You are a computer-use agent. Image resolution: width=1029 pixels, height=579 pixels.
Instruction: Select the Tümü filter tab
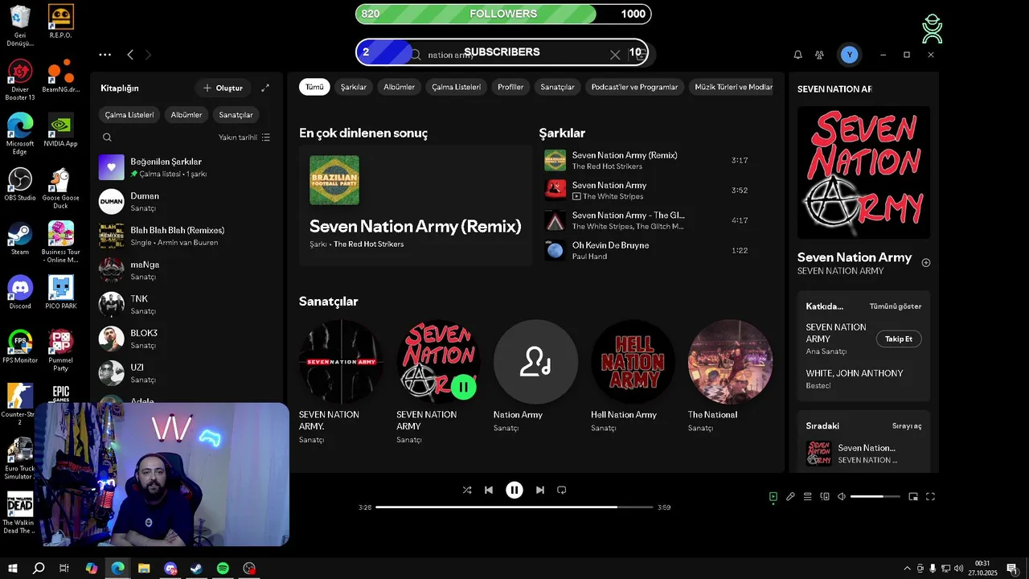314,87
